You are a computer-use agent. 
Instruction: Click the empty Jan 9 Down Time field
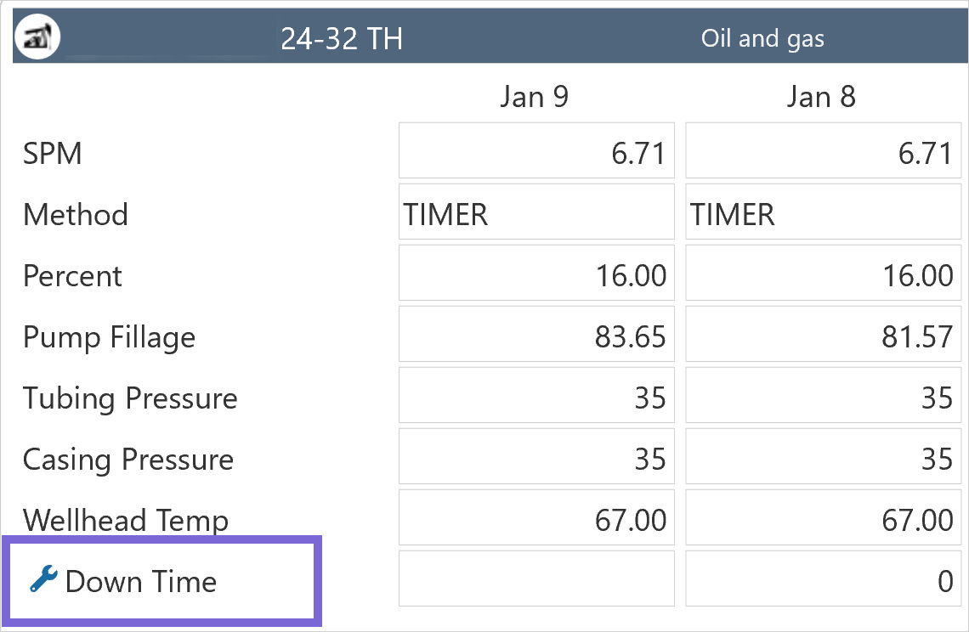536,581
